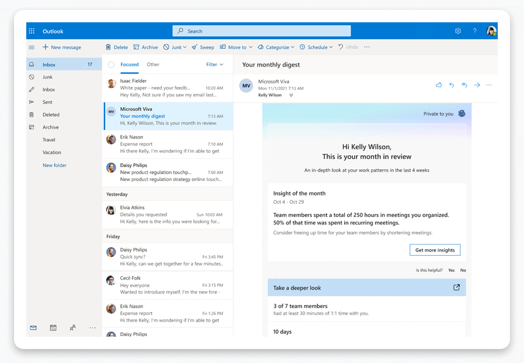
Task: Click the Help question mark icon
Action: [x=474, y=31]
